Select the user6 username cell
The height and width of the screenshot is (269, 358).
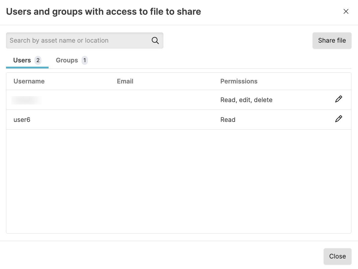[22, 120]
